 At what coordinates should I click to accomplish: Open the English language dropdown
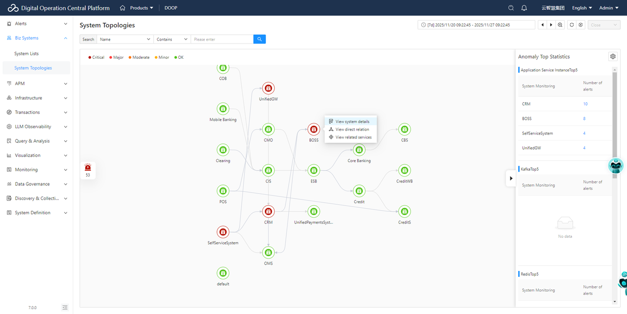pos(582,8)
